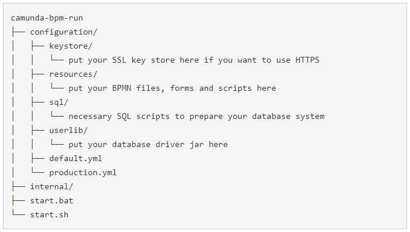Image resolution: width=410 pixels, height=232 pixels.
Task: Click the corner connector before start.sh
Action: coord(18,213)
